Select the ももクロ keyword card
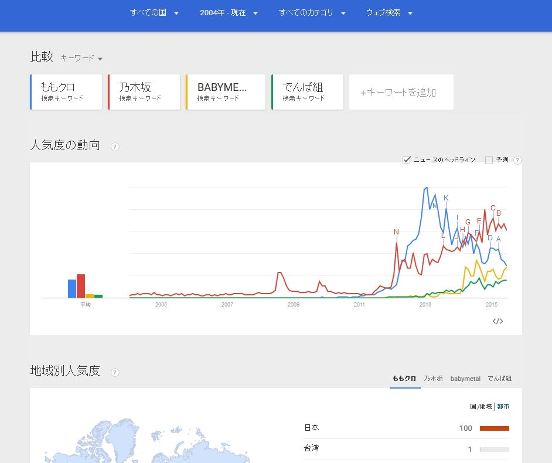 [x=66, y=92]
